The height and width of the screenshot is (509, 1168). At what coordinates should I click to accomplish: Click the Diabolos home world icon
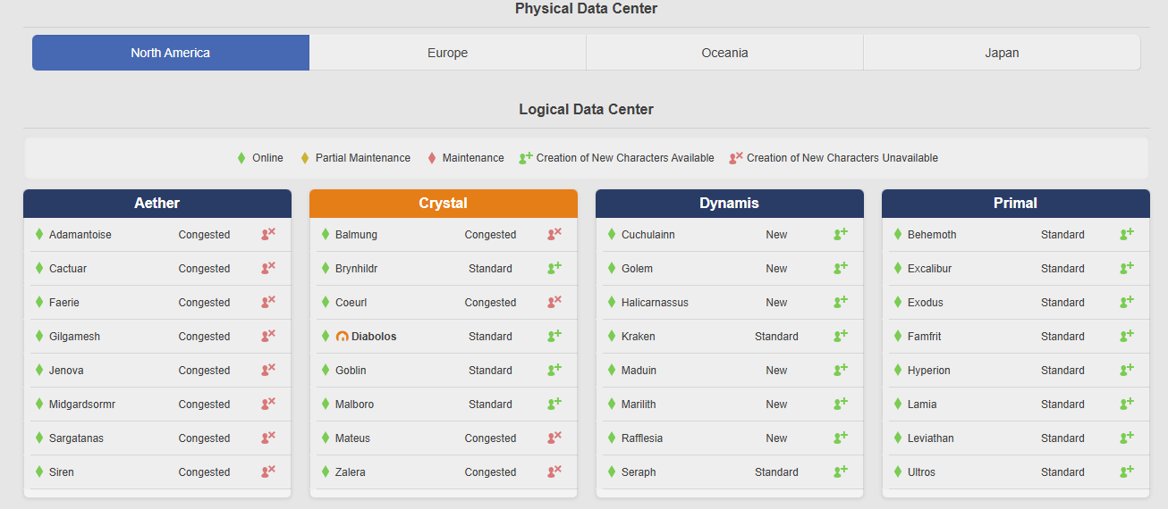(x=342, y=337)
